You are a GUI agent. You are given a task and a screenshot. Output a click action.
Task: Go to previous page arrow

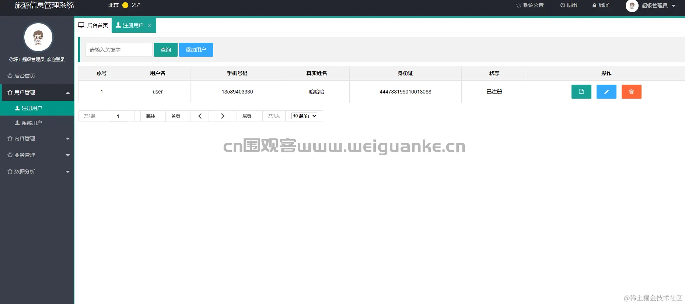click(200, 116)
